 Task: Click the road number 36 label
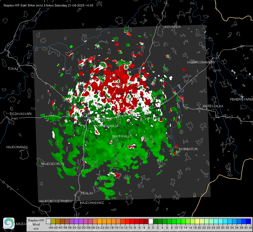[x=16, y=119]
